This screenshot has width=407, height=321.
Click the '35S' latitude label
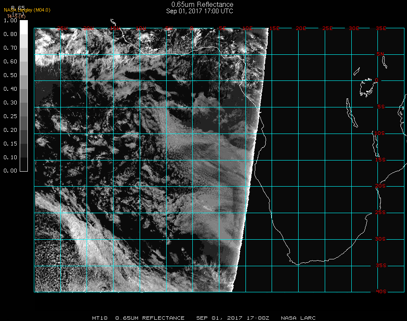pyautogui.click(x=381, y=265)
